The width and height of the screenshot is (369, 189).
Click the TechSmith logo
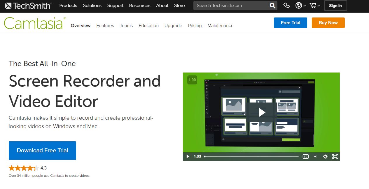point(28,6)
